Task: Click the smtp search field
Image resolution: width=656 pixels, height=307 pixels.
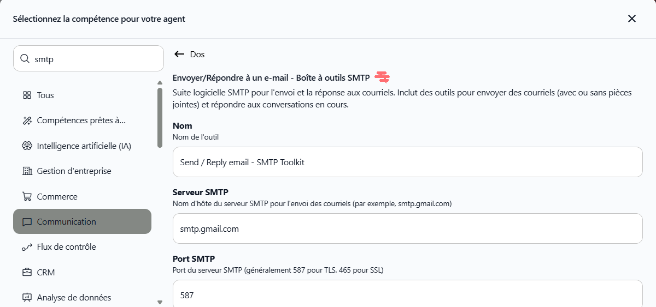Action: [89, 58]
